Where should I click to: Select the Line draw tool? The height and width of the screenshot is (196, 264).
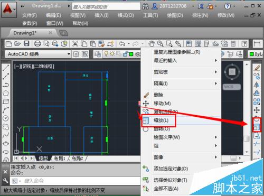coord(6,68)
